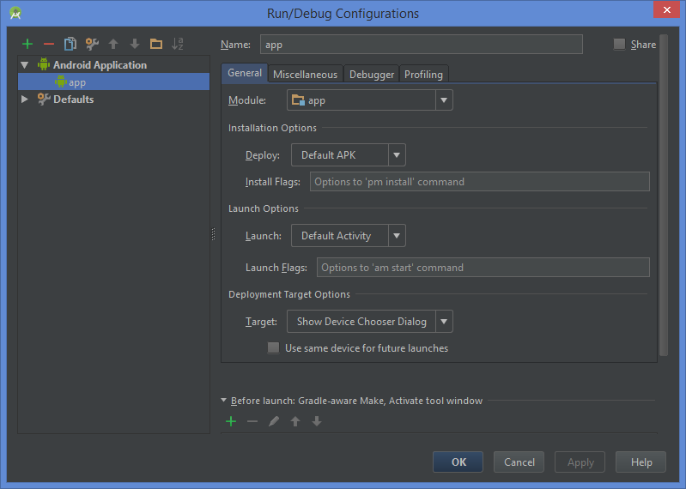The image size is (686, 489).
Task: Collapse the Before launch section
Action: click(223, 400)
